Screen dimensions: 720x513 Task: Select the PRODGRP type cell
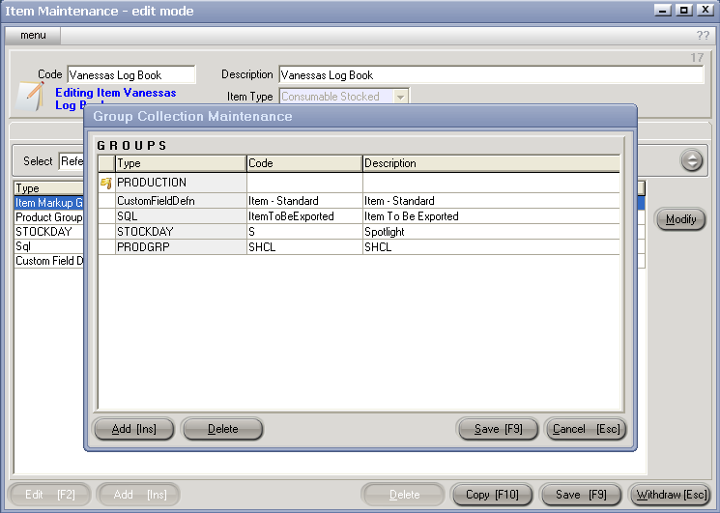click(181, 247)
